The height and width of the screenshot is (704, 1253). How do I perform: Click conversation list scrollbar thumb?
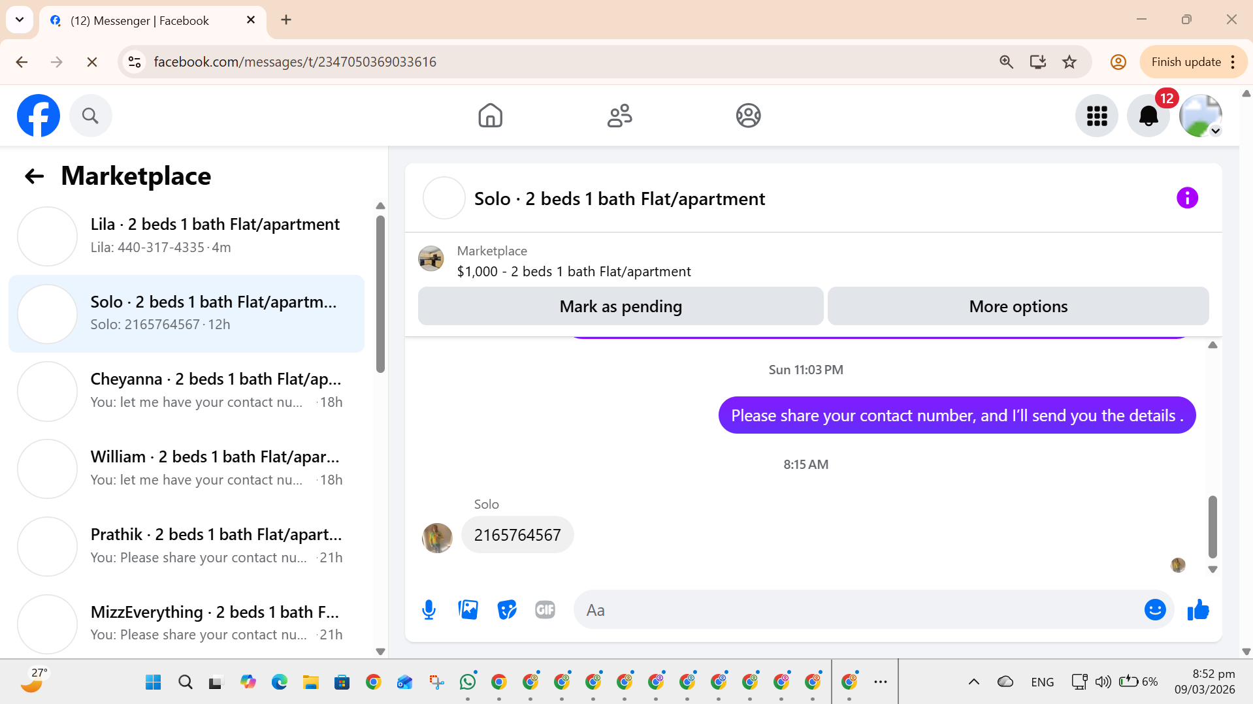click(380, 294)
